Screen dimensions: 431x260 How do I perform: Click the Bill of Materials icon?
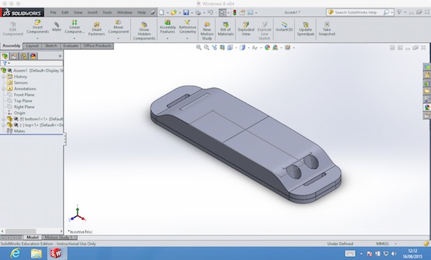pyautogui.click(x=226, y=29)
